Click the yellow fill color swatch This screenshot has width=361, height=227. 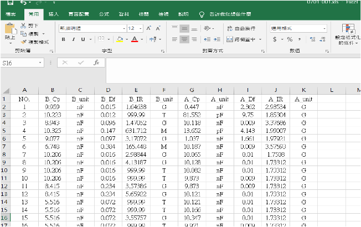pyautogui.click(x=120, y=39)
